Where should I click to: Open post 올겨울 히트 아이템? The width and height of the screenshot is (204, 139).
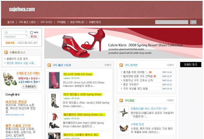click(136, 72)
